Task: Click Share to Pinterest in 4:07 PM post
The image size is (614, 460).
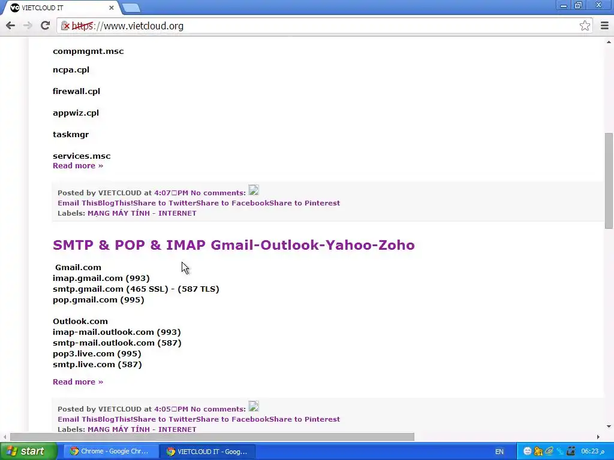Action: click(304, 203)
